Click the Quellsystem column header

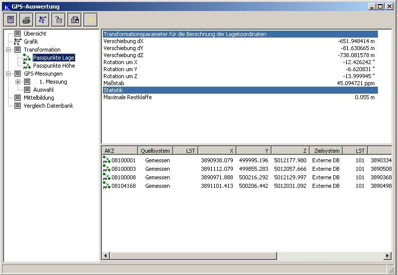155,150
